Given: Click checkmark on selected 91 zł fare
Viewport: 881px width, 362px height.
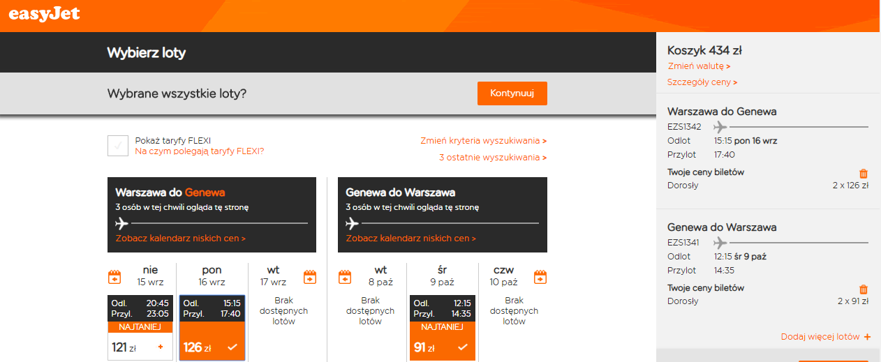Looking at the screenshot, I should click(463, 347).
